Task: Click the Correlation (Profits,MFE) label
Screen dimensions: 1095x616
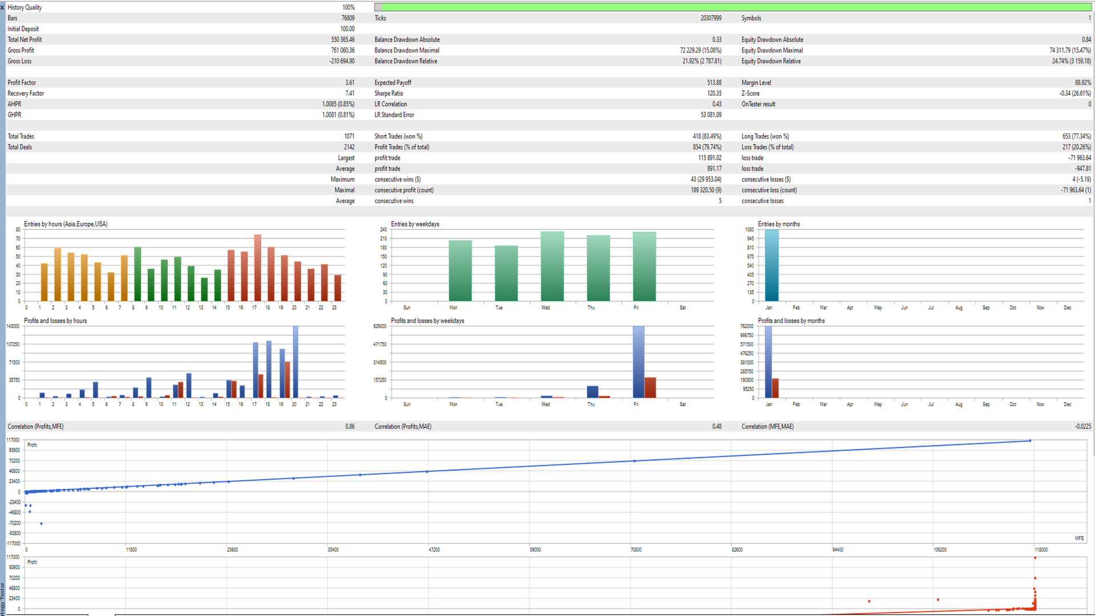Action: (x=35, y=427)
